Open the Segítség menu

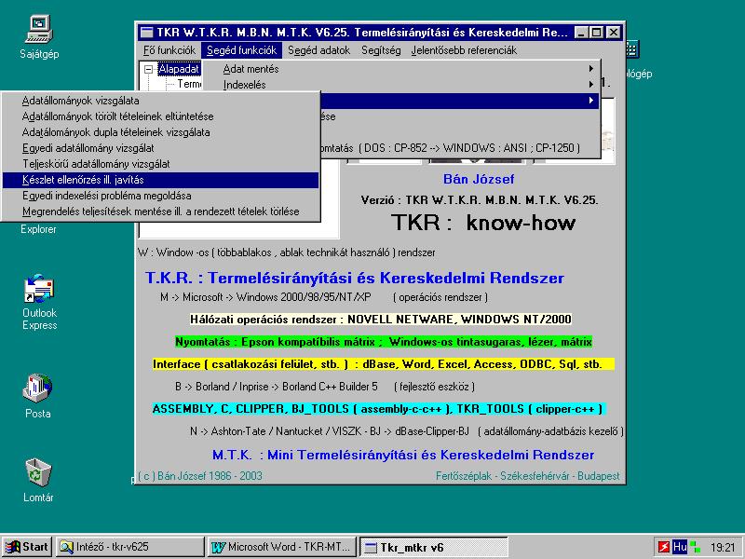[381, 50]
